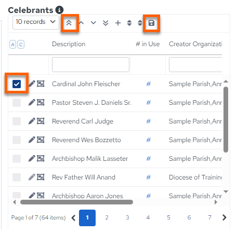Screen dimensions: 237x234
Task: Click the # link for Cardinal John Fleischer
Action: [149, 84]
